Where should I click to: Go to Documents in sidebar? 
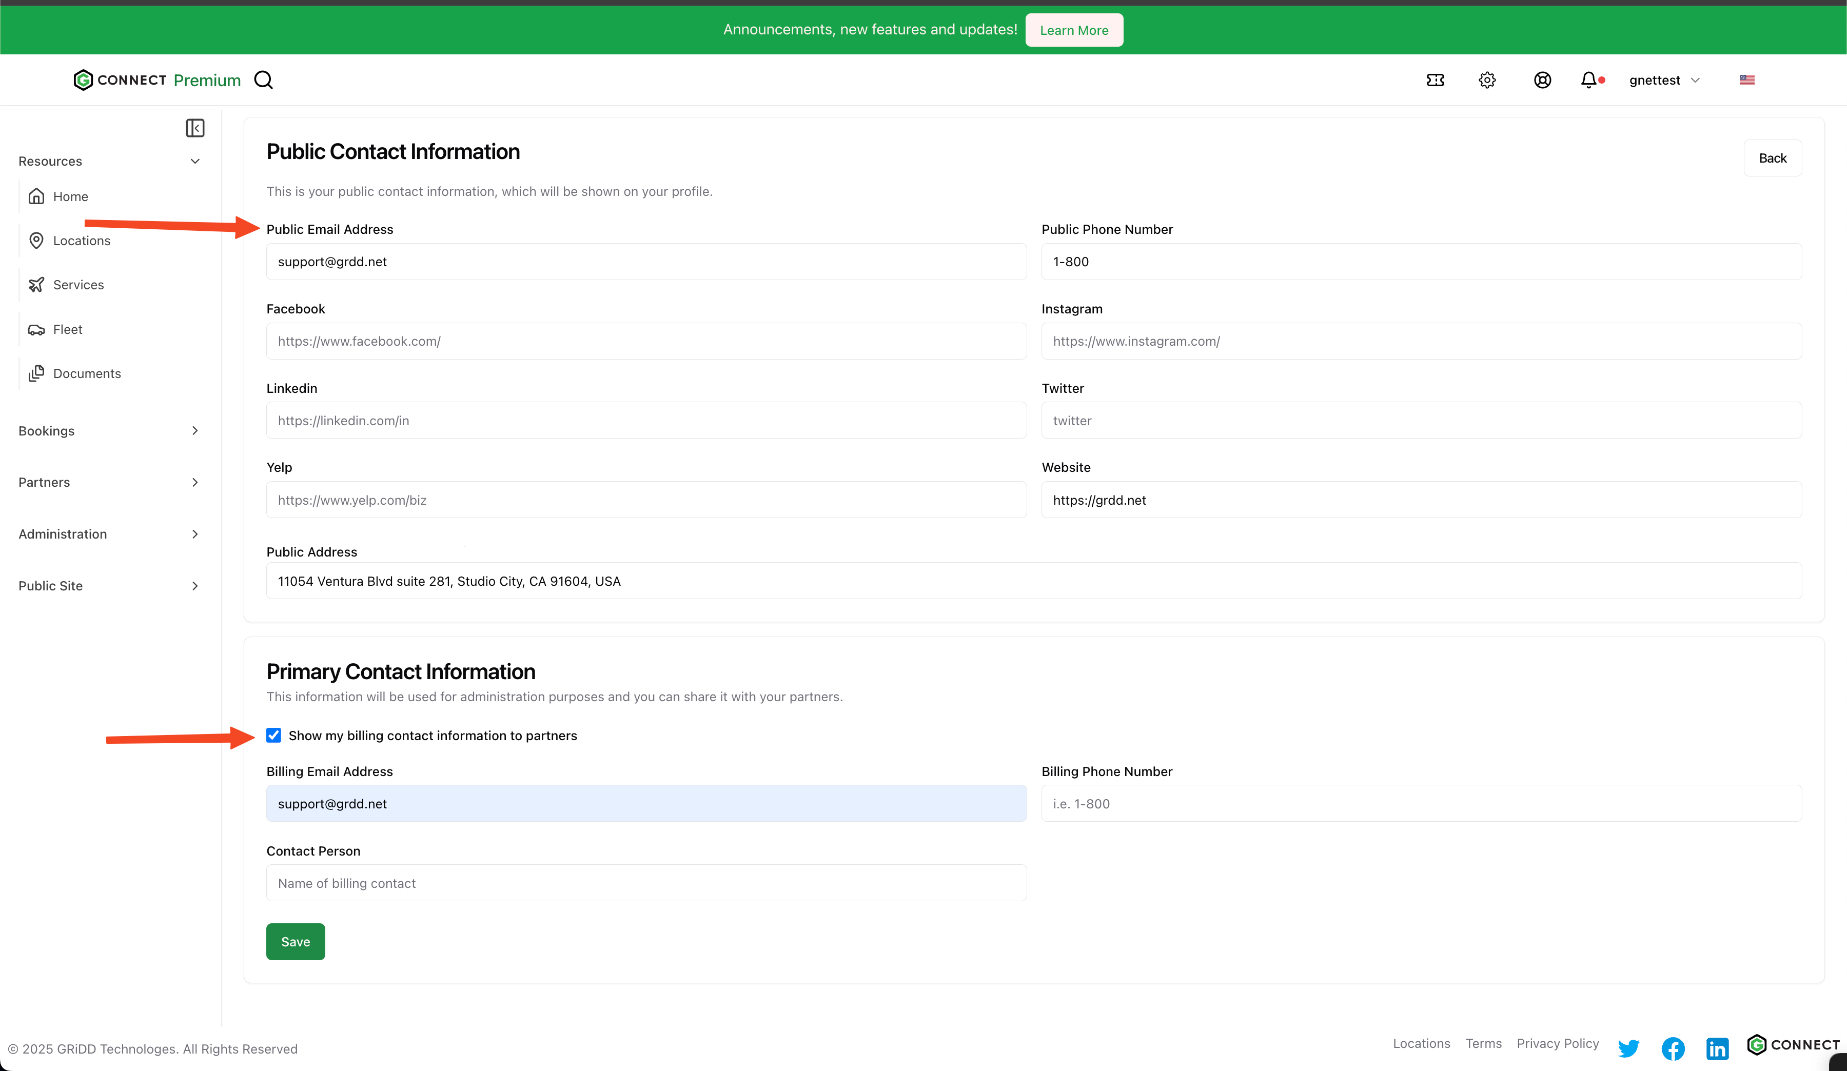point(87,373)
